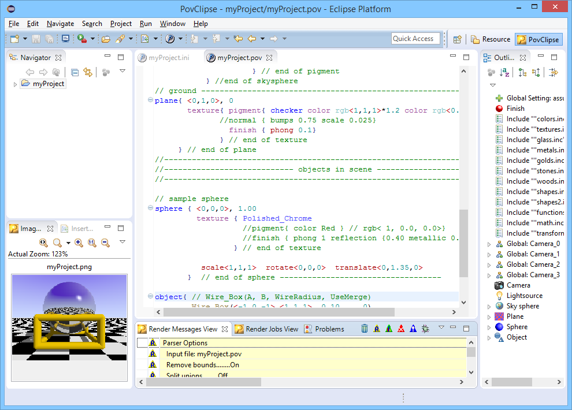Maximize the editor area
This screenshot has height=410, width=572.
click(x=466, y=57)
